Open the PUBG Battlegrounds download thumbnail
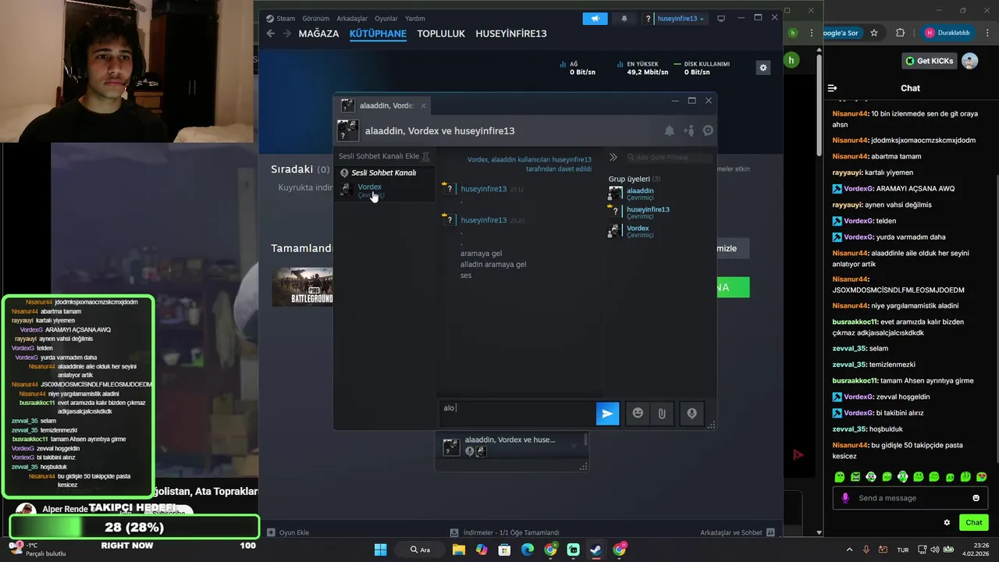The width and height of the screenshot is (999, 562). (x=302, y=286)
